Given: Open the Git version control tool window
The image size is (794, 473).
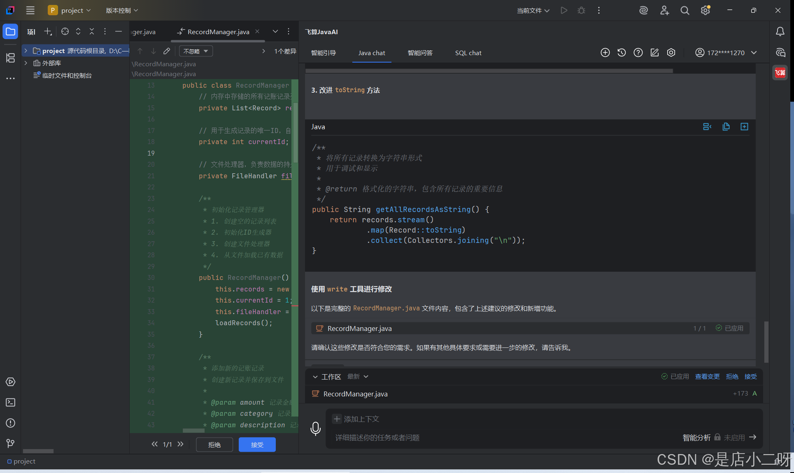Looking at the screenshot, I should click(x=10, y=443).
